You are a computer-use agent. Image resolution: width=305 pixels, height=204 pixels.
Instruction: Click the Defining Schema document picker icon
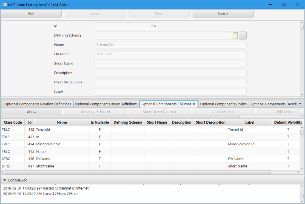tap(235, 36)
